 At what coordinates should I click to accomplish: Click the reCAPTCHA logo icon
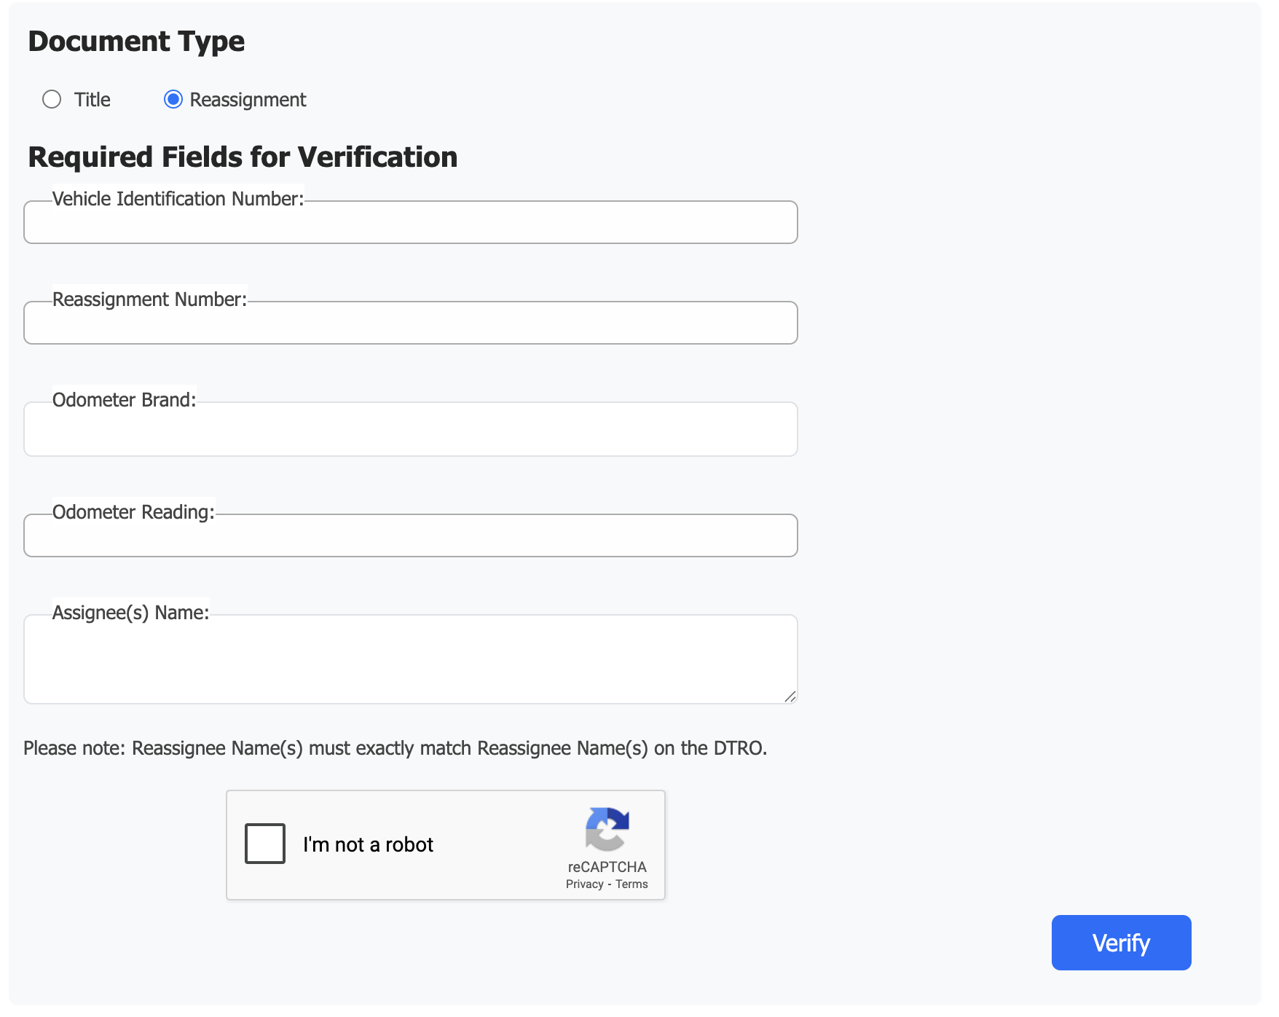(607, 829)
